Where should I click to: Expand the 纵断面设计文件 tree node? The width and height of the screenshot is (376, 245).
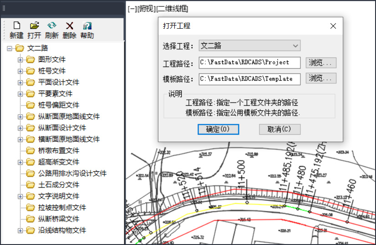[x=20, y=128]
